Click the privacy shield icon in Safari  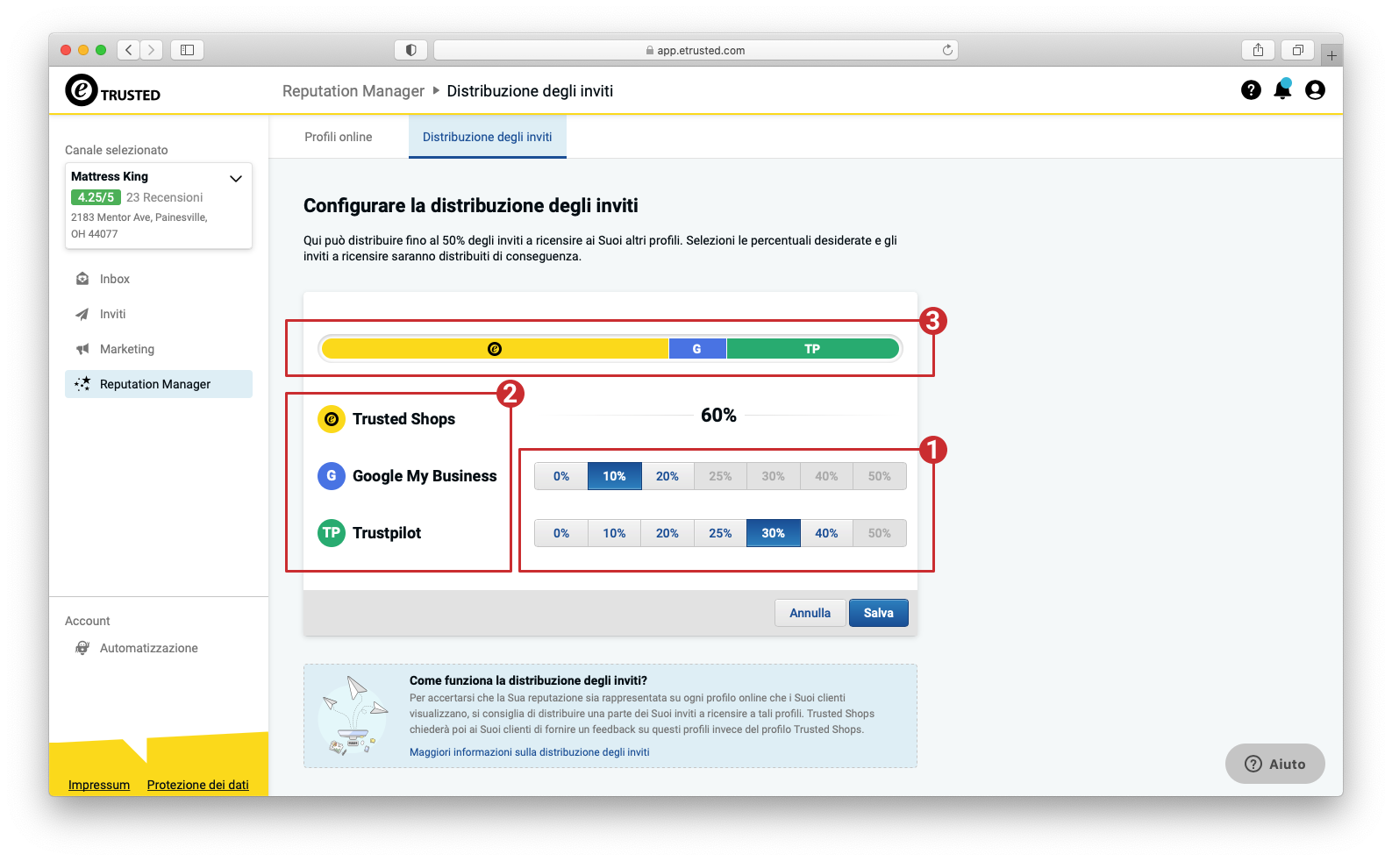click(x=410, y=50)
